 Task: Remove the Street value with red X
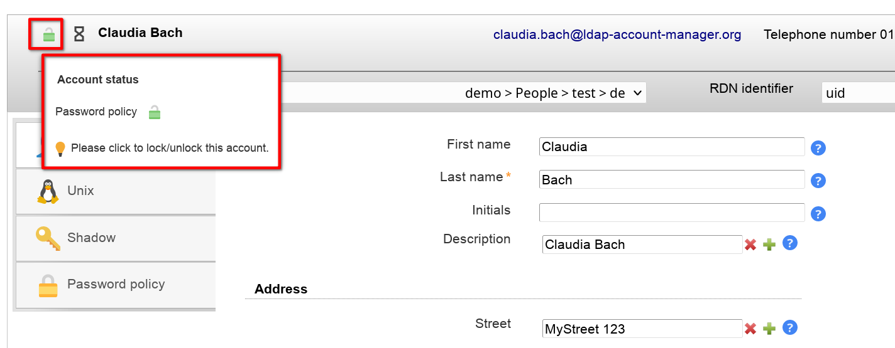[750, 329]
